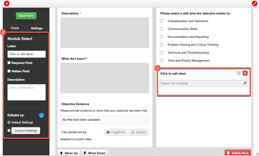Viewport: 259px width, 156px height.
Task: Click the 'Editable by:' label
Action: [x=16, y=115]
